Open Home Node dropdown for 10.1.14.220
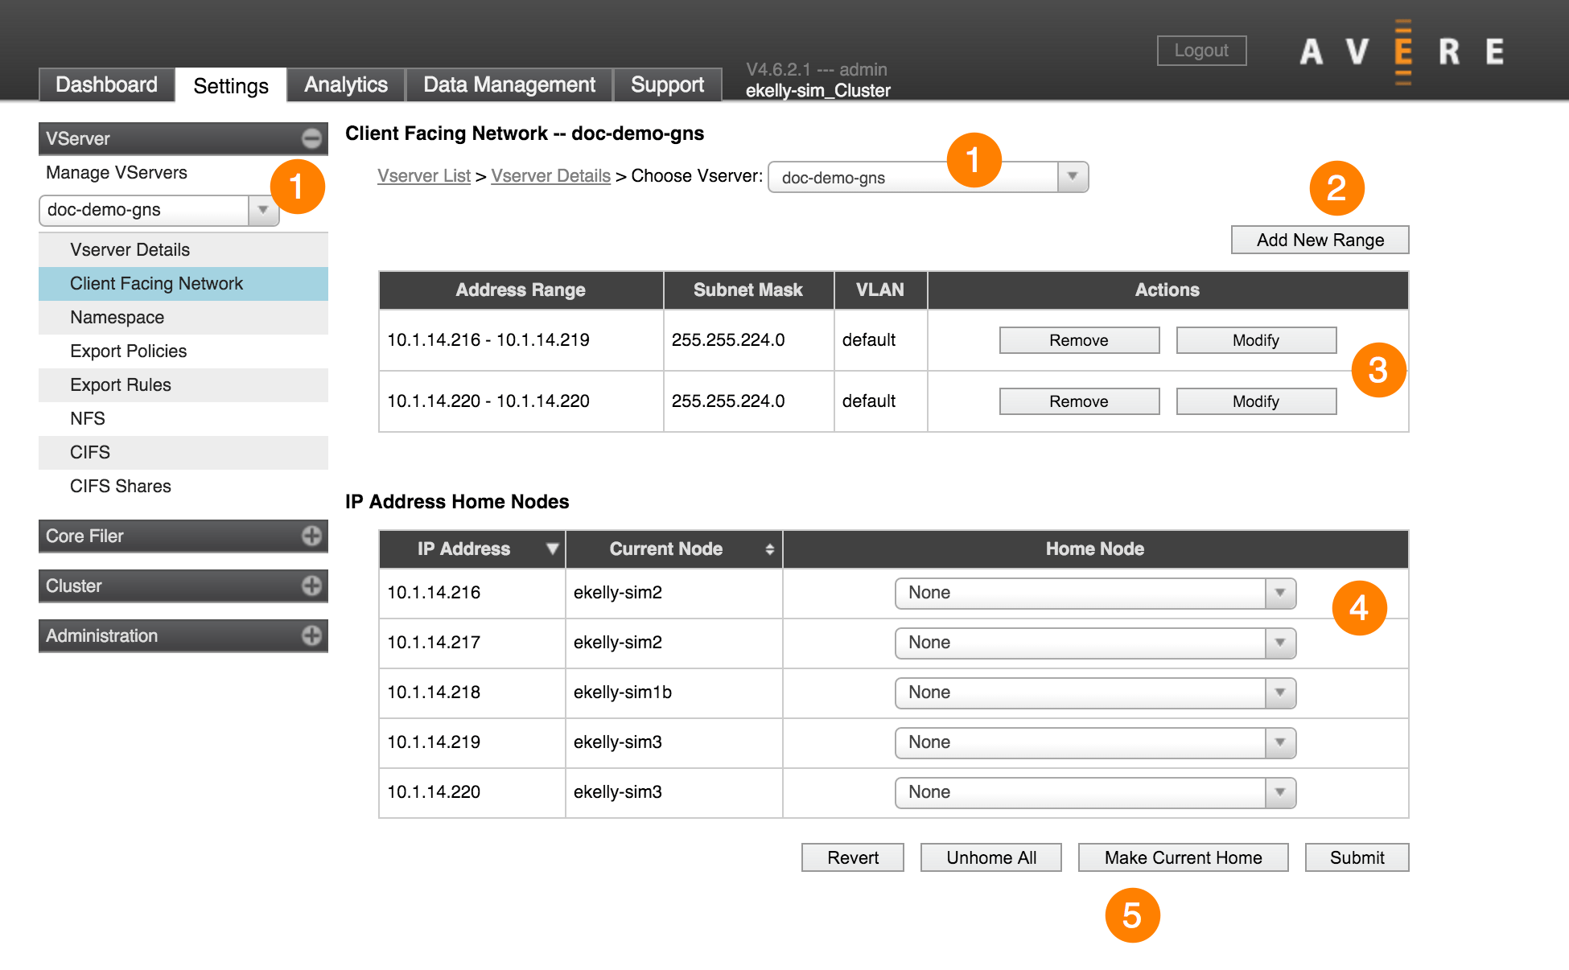 click(x=1279, y=792)
